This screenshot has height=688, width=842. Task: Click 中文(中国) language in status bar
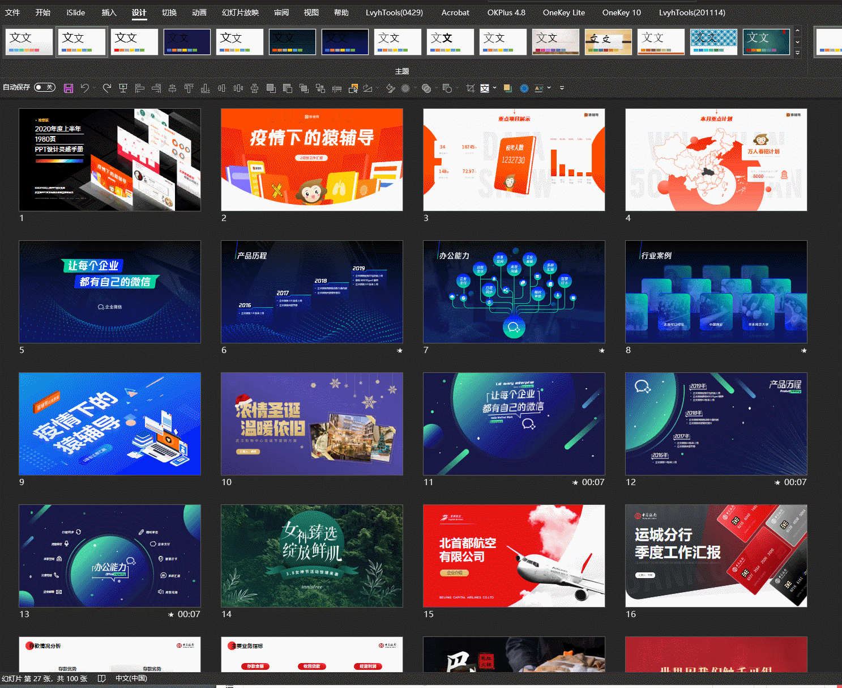(x=131, y=678)
